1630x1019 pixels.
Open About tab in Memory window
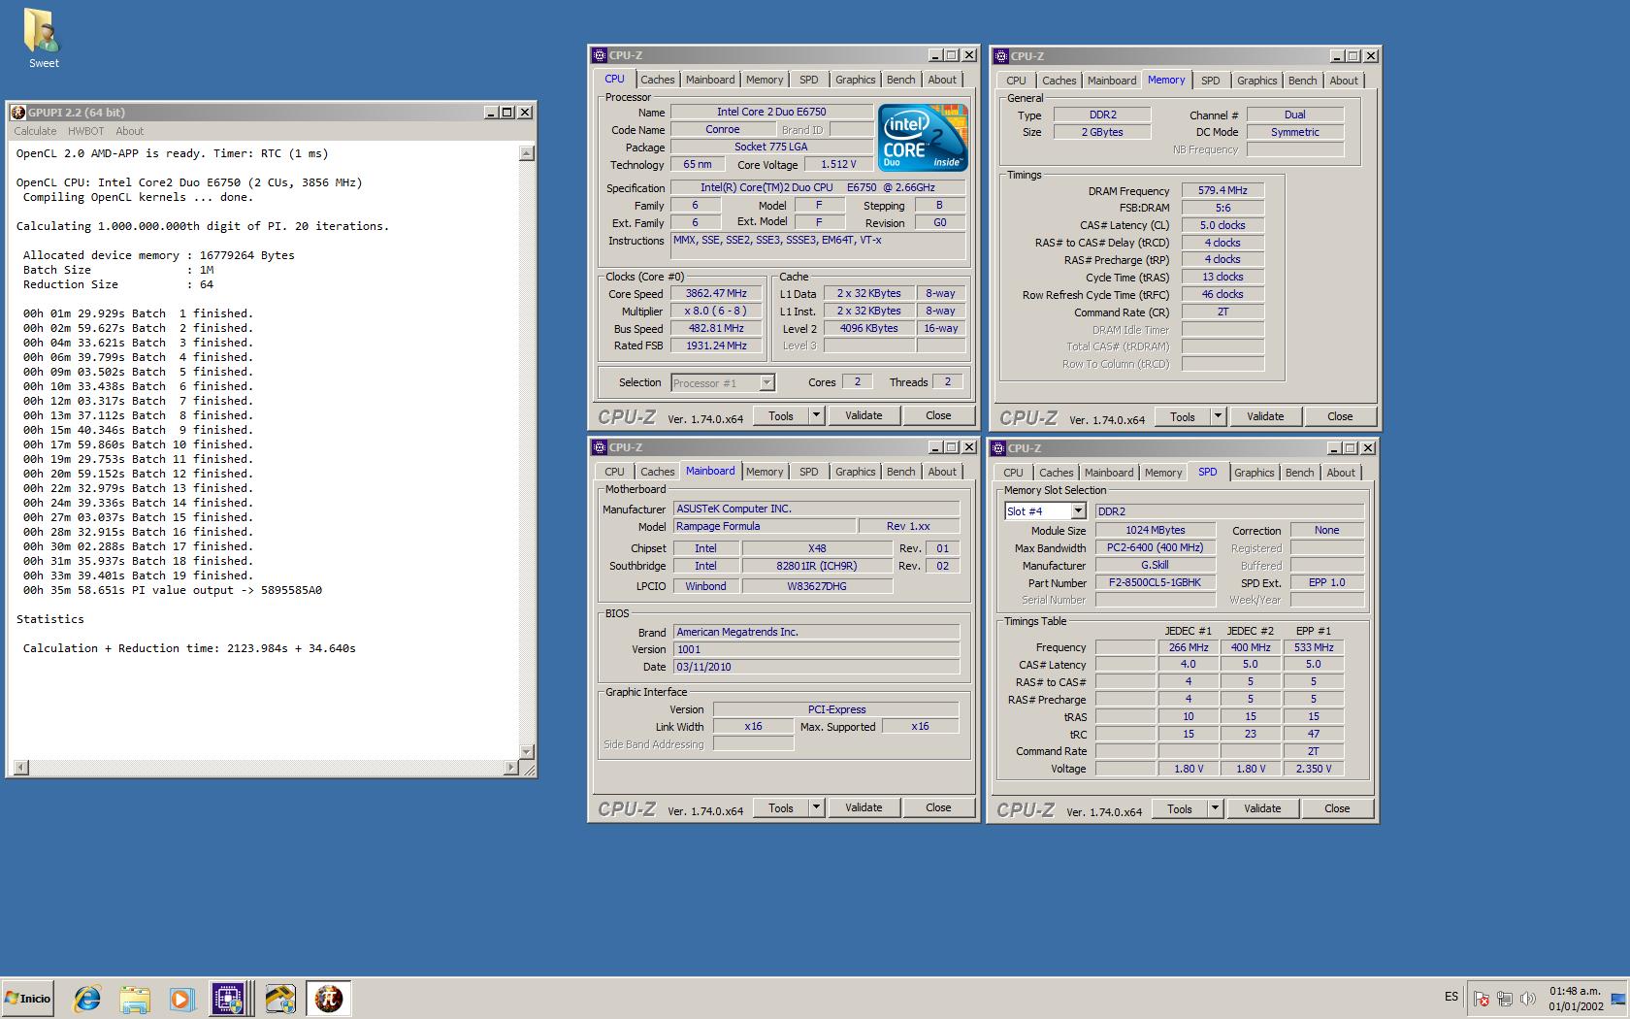click(1344, 81)
